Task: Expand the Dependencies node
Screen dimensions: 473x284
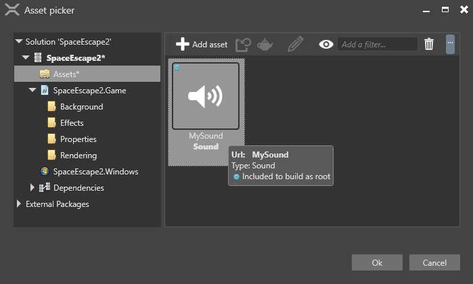Action: [x=32, y=188]
